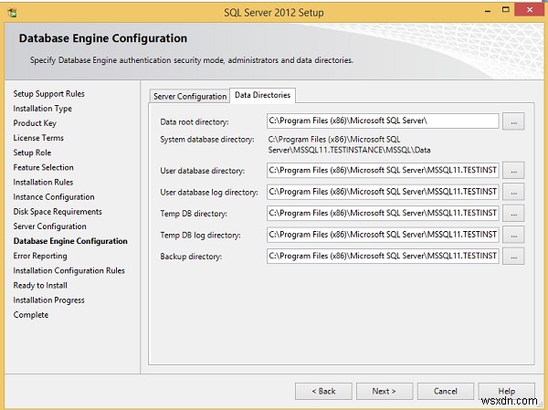548x410 pixels.
Task: Browse for the Data root directory
Action: coord(513,121)
